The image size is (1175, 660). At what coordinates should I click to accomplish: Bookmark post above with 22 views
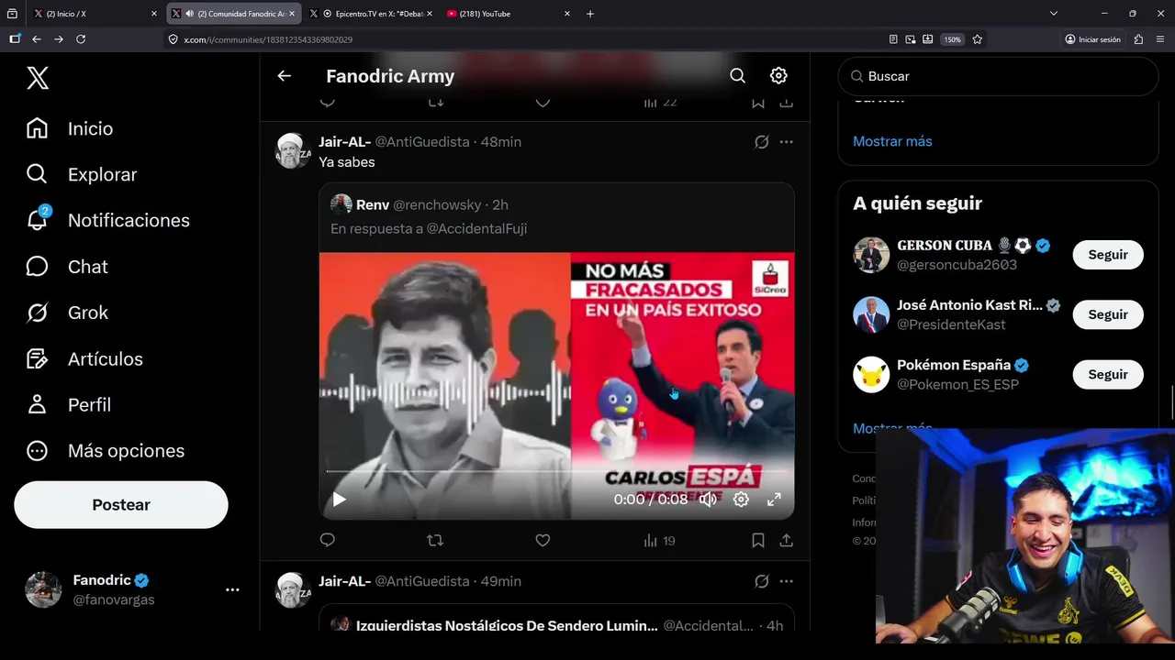[x=758, y=103]
